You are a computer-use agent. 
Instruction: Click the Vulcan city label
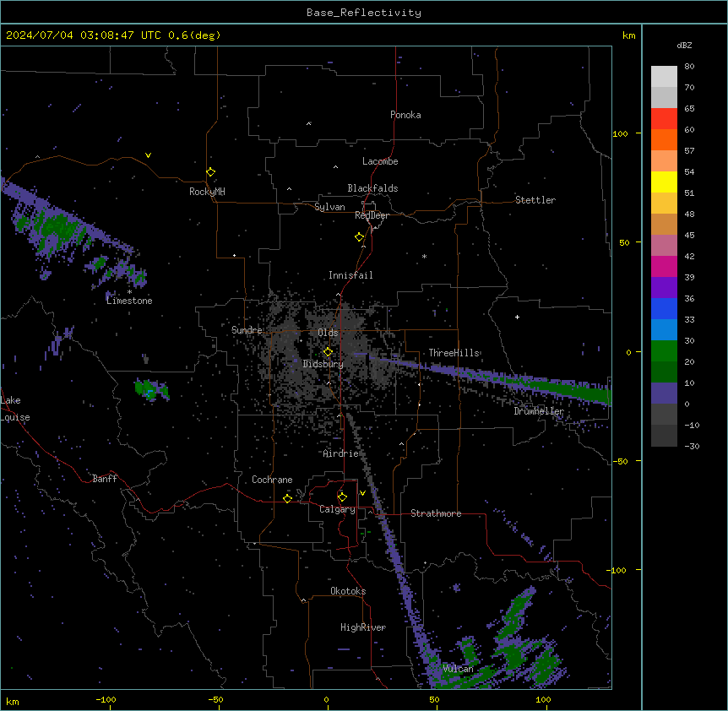(x=459, y=669)
